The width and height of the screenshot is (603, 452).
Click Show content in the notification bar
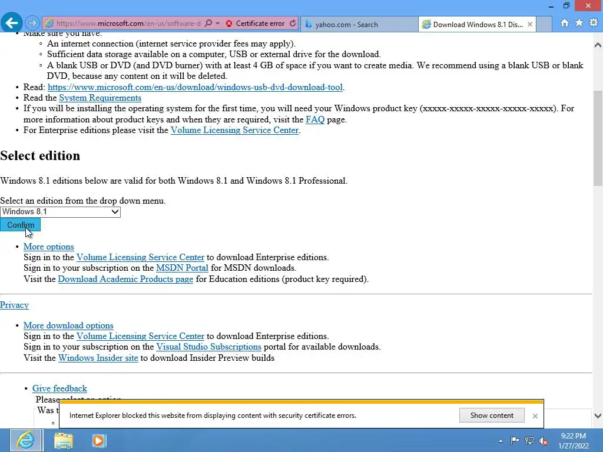coord(492,416)
